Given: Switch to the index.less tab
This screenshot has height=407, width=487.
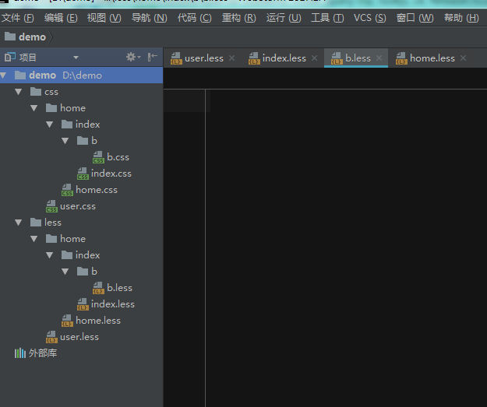Looking at the screenshot, I should click(x=284, y=58).
